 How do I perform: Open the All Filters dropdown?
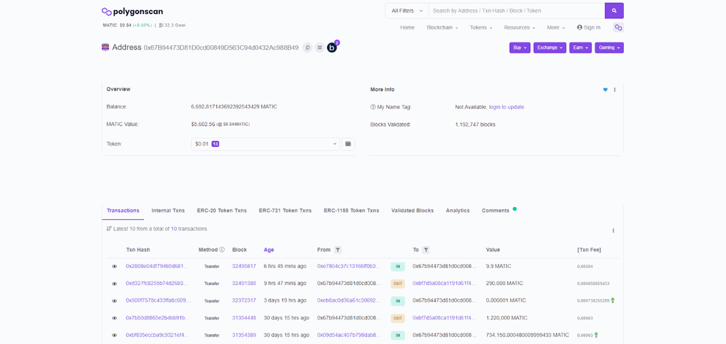point(406,10)
